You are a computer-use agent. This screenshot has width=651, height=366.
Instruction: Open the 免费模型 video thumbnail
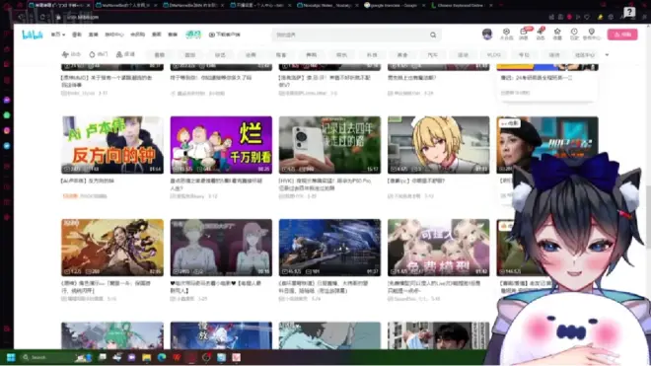[x=438, y=248]
